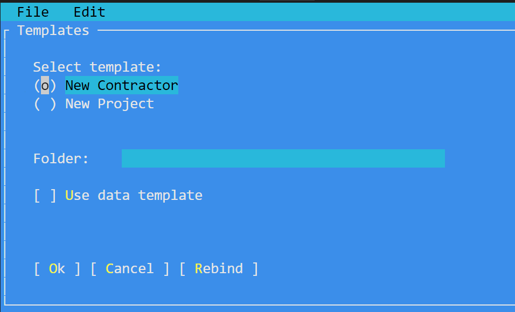Dismiss dialog with the Cancel button
This screenshot has height=312, width=515.
pos(130,269)
